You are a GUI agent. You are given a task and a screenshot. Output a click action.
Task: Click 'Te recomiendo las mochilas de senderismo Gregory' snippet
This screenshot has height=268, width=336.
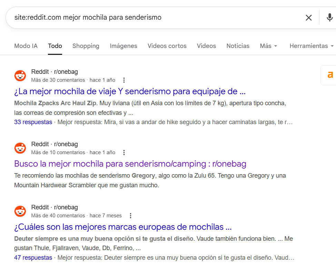pyautogui.click(x=85, y=176)
